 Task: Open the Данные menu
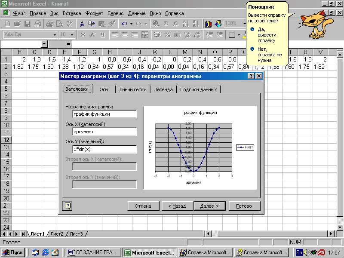(136, 13)
